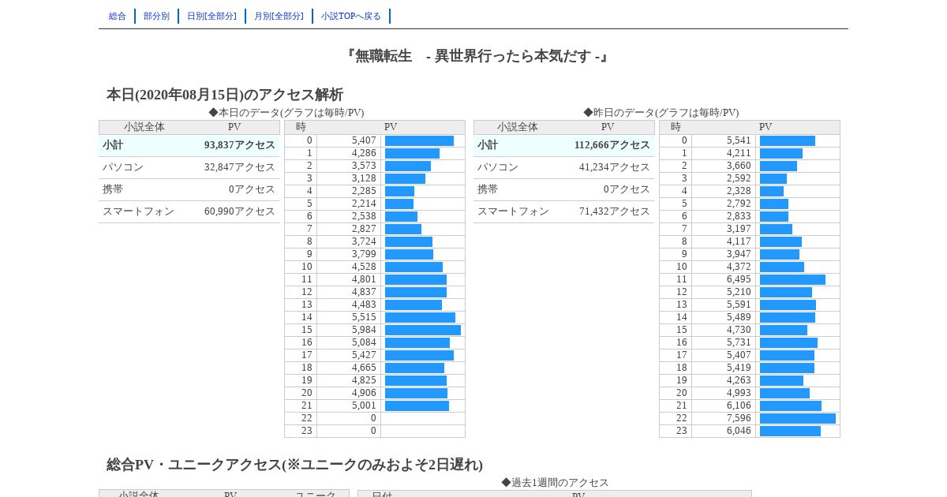Click today's hour 8 PV 3,724

pos(364,241)
